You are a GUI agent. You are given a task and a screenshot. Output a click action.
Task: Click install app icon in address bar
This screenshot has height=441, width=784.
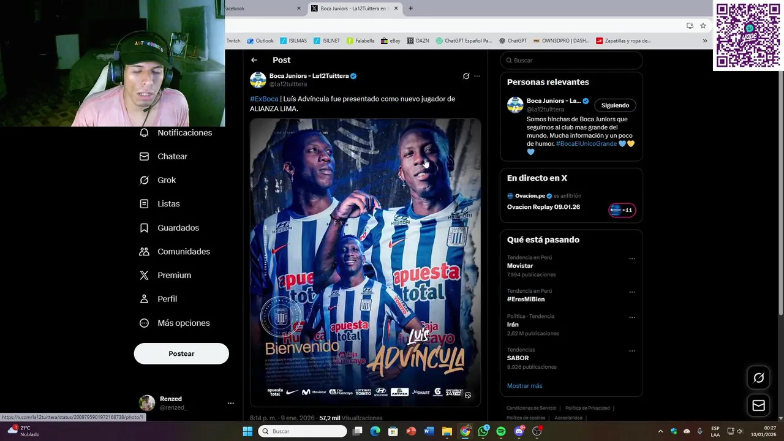click(690, 26)
